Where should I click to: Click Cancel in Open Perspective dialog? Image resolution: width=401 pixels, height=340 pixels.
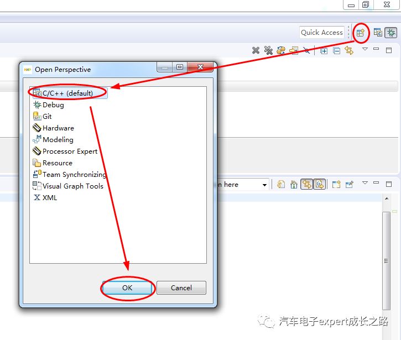181,288
